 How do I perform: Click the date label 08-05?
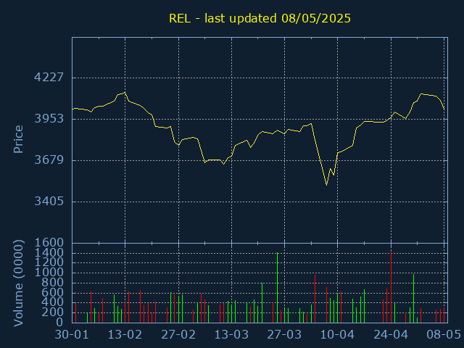click(444, 335)
